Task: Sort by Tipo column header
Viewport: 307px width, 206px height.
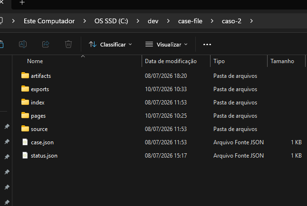Action: [219, 61]
